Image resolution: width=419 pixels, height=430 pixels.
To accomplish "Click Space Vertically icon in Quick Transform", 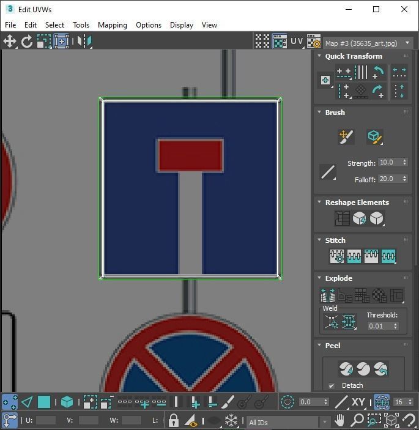I will pos(399,91).
